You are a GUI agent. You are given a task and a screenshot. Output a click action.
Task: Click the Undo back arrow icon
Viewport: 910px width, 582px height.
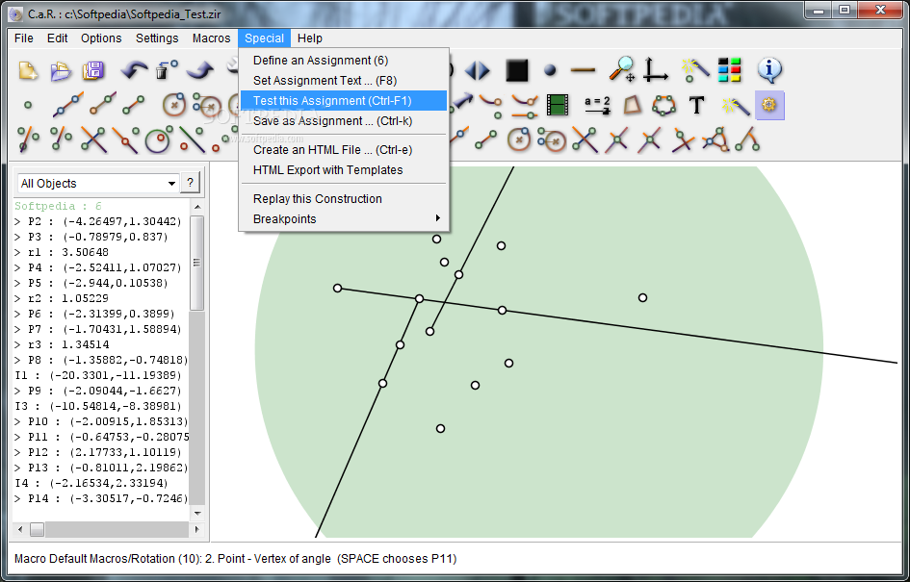(134, 71)
